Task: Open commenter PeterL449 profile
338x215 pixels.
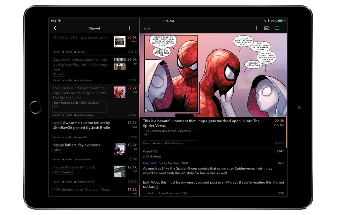Action: click(149, 163)
